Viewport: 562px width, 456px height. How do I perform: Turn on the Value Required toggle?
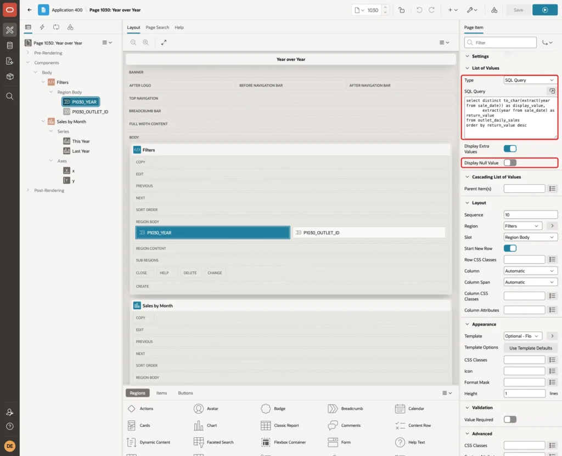pyautogui.click(x=510, y=419)
